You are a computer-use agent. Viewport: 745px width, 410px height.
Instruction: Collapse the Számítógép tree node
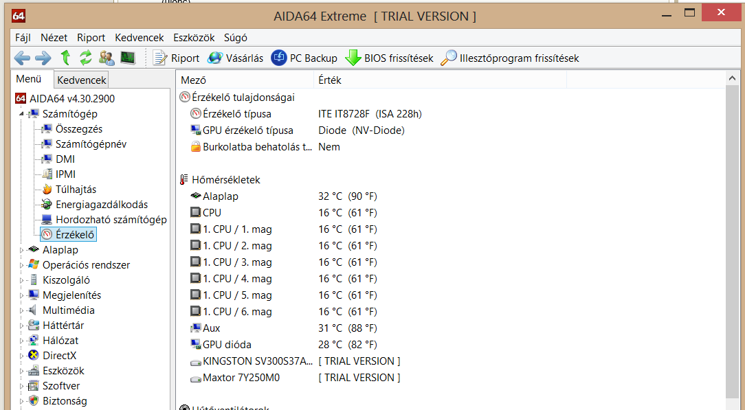[x=21, y=114]
